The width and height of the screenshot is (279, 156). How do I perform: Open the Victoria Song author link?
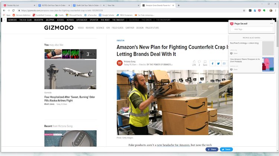(x=129, y=61)
